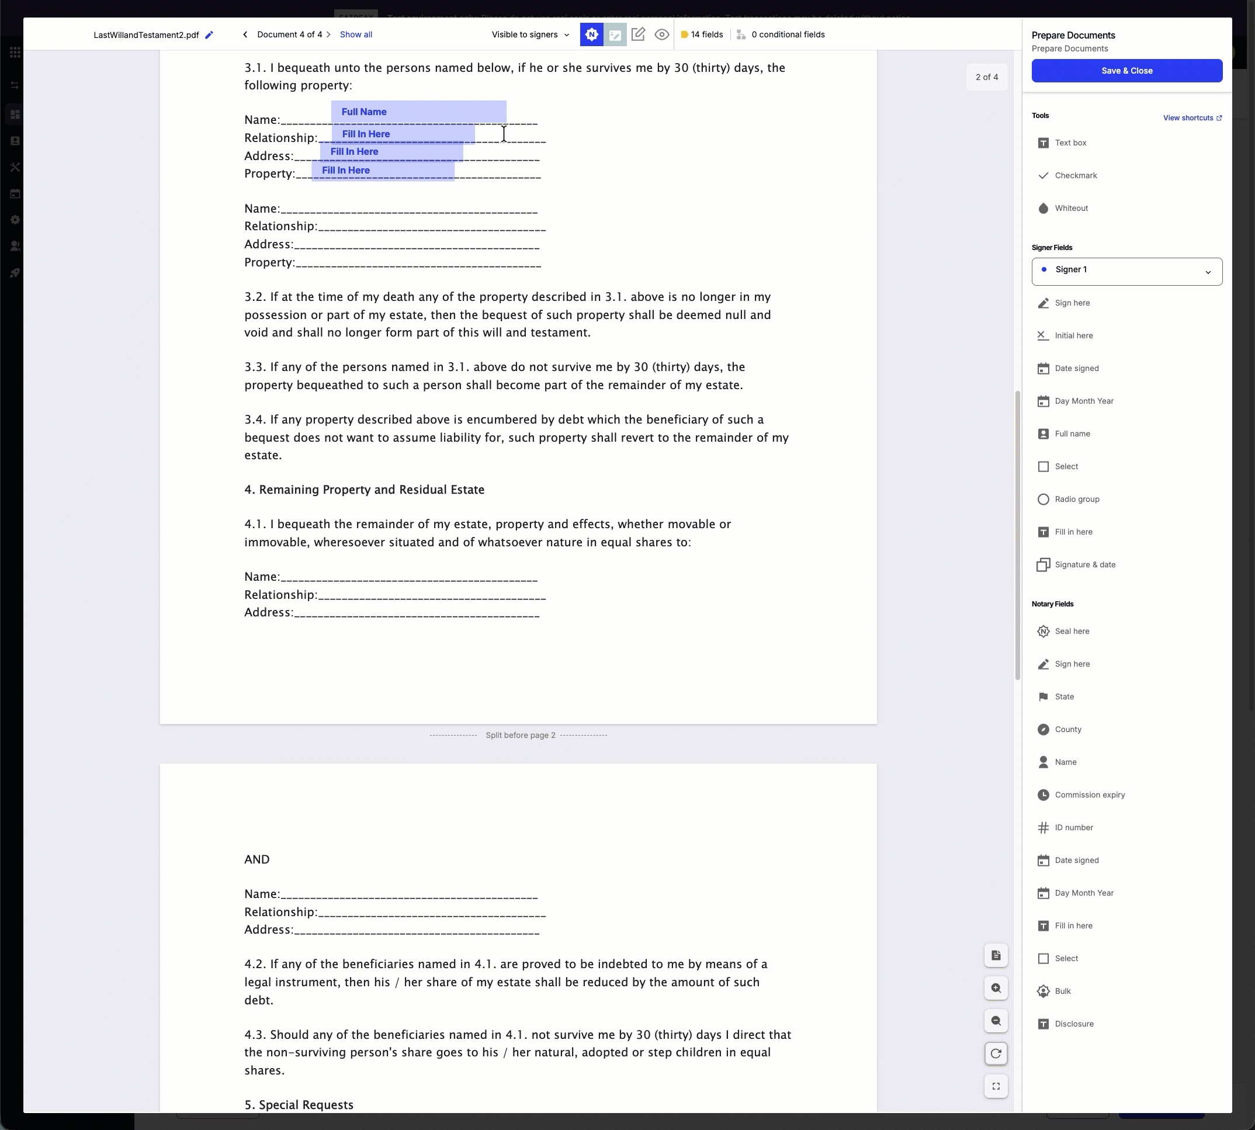
Task: Click the document vertical scrollbar
Action: coord(1017,535)
